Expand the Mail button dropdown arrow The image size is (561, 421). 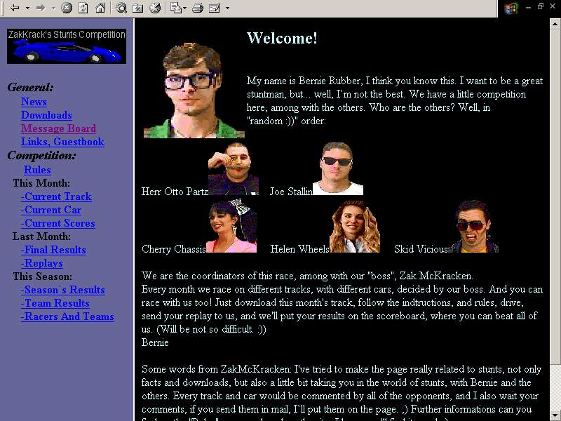click(x=184, y=8)
